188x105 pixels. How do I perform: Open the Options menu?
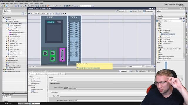[x=26, y=3]
